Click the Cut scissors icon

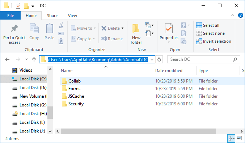(x=61, y=25)
